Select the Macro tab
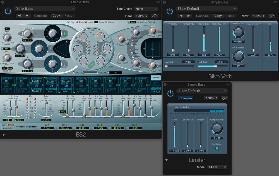This screenshot has height=176, width=279. point(4,125)
